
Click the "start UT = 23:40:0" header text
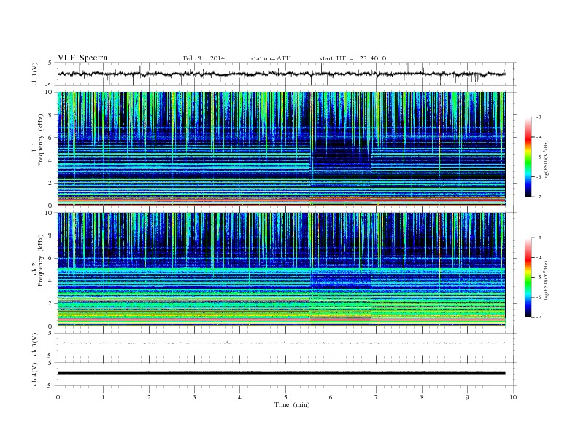click(352, 58)
